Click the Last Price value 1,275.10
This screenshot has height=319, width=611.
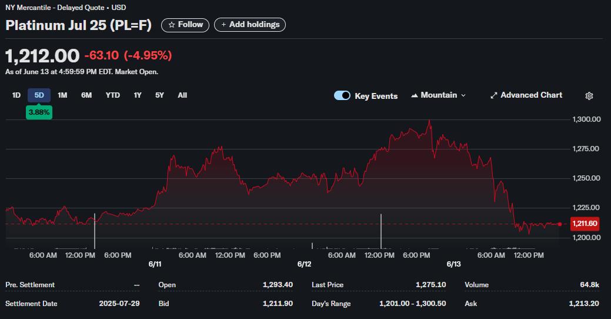[430, 285]
